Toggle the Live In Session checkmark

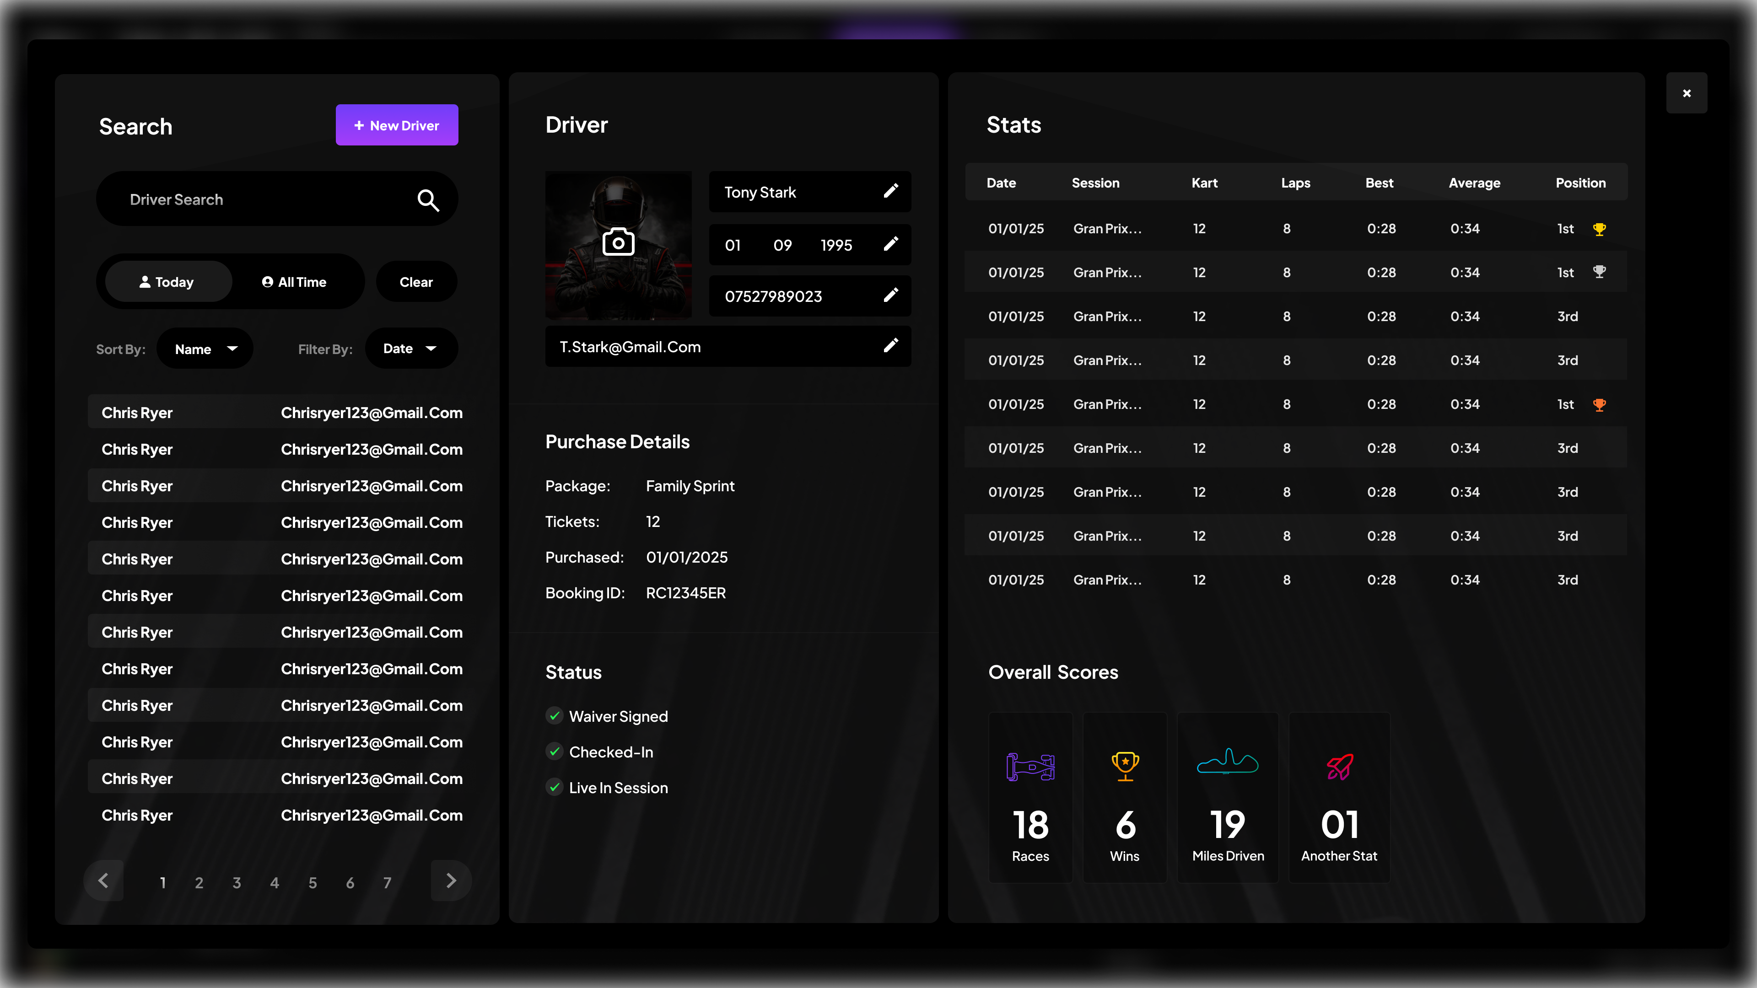point(555,787)
